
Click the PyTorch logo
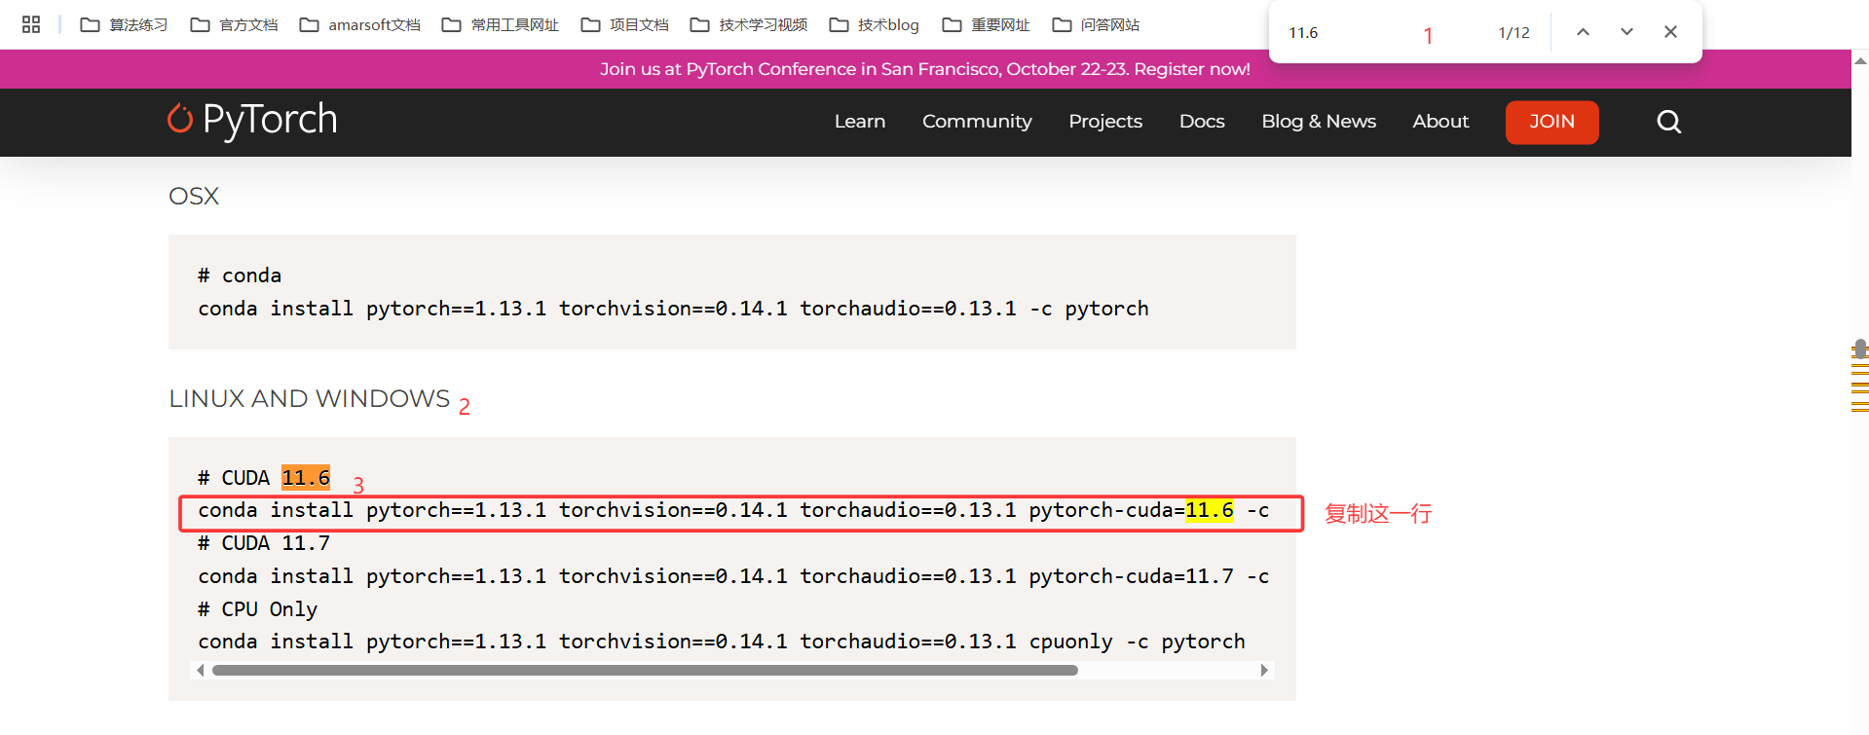coord(252,120)
